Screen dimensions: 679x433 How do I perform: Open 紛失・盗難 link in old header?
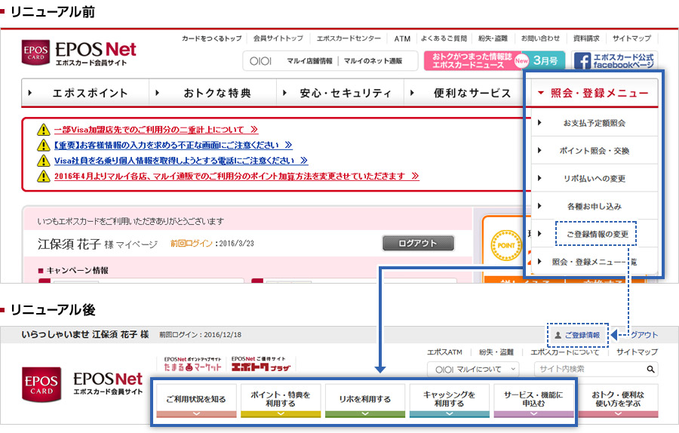click(493, 38)
